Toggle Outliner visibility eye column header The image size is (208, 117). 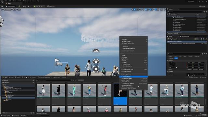(168, 14)
